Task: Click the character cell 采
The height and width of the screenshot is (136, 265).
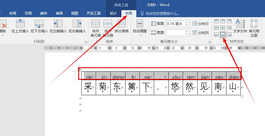Action: 89,87
